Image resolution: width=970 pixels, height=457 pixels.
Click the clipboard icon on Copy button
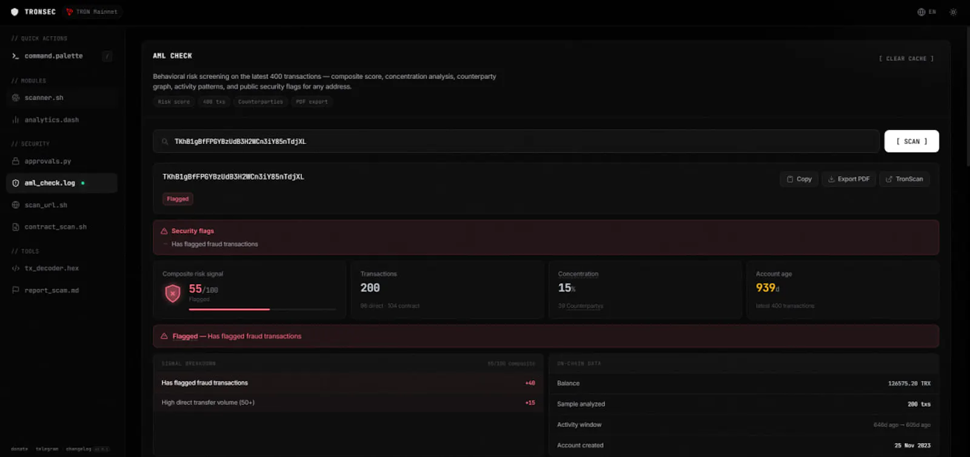pos(790,179)
